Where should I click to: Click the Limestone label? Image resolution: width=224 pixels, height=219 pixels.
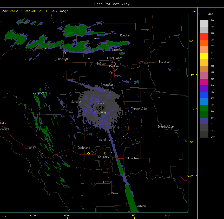(x=40, y=93)
